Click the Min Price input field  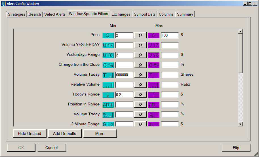[x=124, y=35]
